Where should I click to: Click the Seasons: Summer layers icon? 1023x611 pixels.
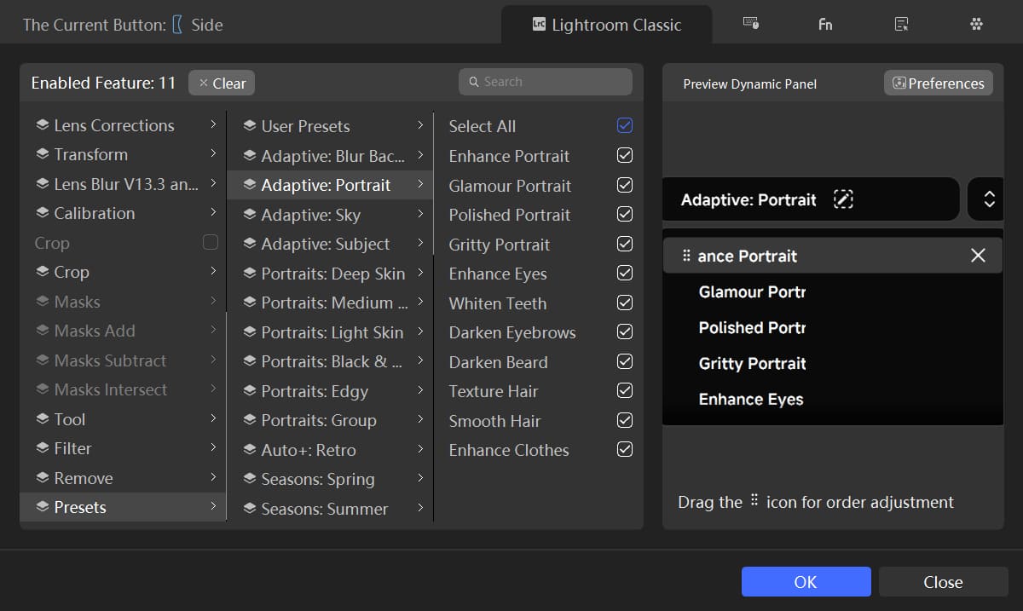pos(250,509)
